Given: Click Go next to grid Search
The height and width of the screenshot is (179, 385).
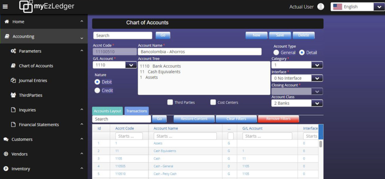Looking at the screenshot, I should pyautogui.click(x=159, y=119).
